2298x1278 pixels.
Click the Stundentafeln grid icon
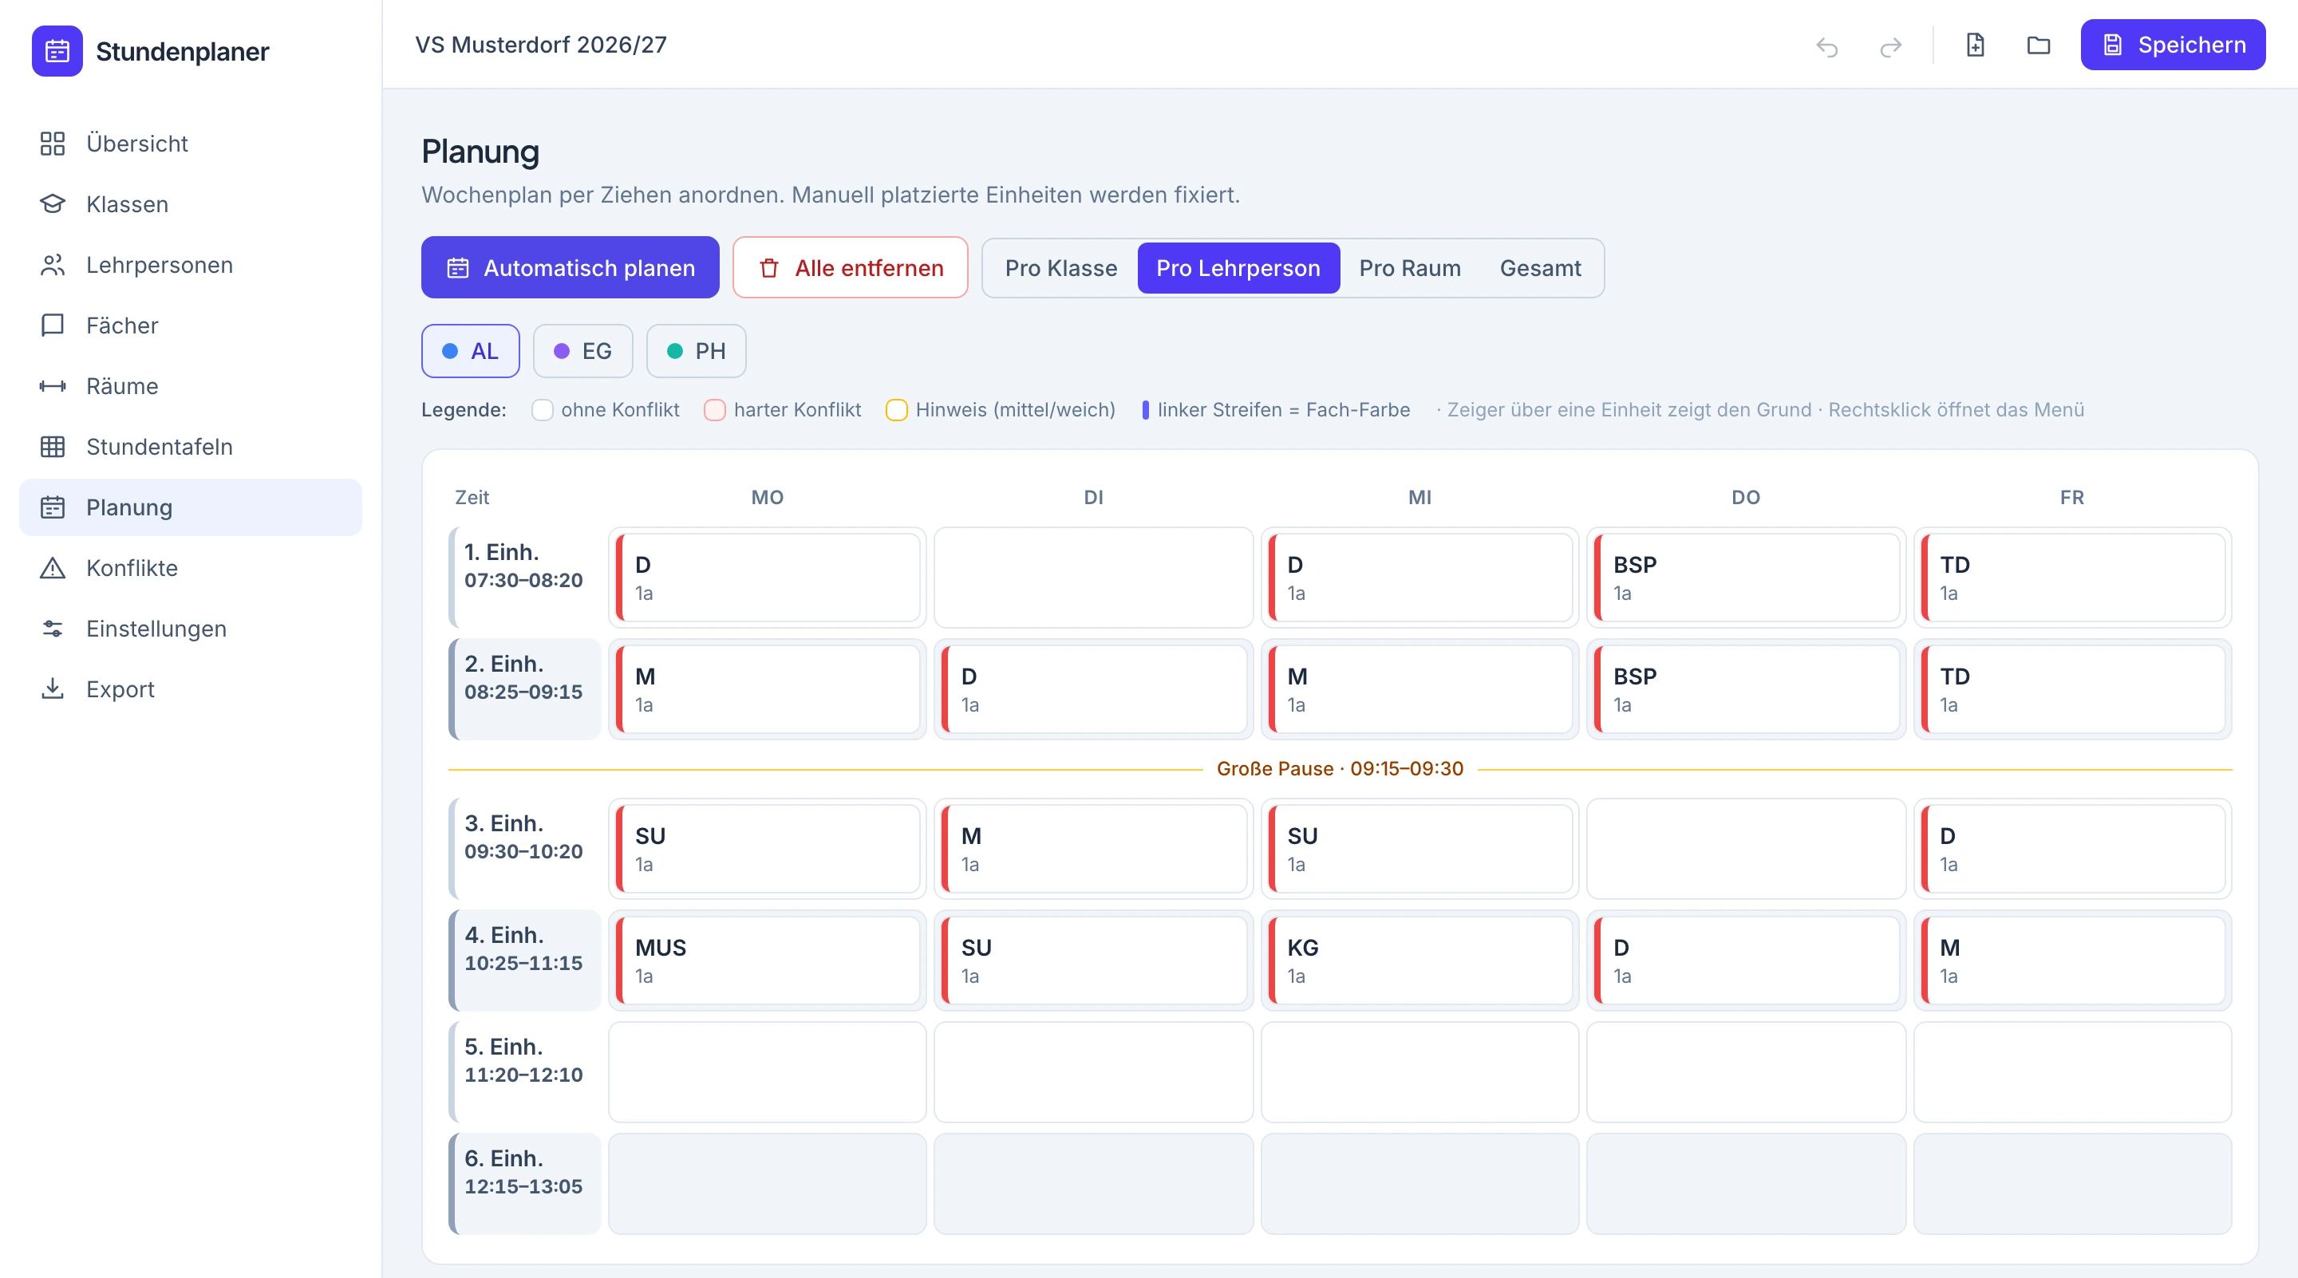click(x=53, y=447)
